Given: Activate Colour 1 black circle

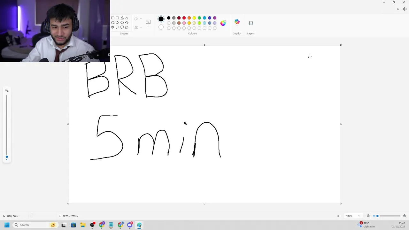Looking at the screenshot, I should click(161, 19).
